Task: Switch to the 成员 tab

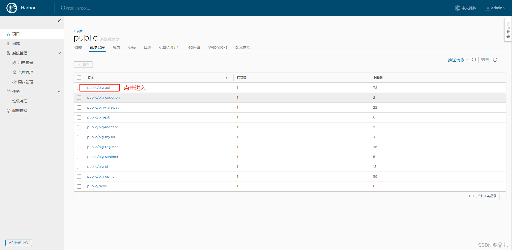Action: pyautogui.click(x=117, y=47)
